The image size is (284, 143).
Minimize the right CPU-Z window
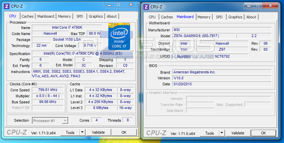(249, 6)
